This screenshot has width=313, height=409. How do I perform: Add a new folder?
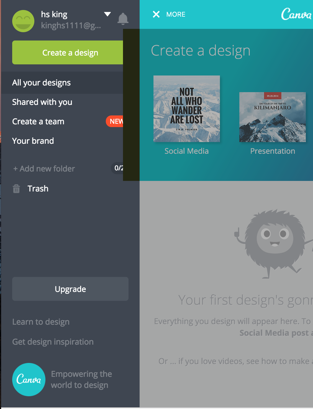44,169
